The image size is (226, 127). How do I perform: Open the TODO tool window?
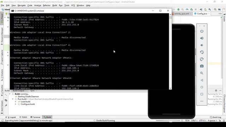(23, 117)
